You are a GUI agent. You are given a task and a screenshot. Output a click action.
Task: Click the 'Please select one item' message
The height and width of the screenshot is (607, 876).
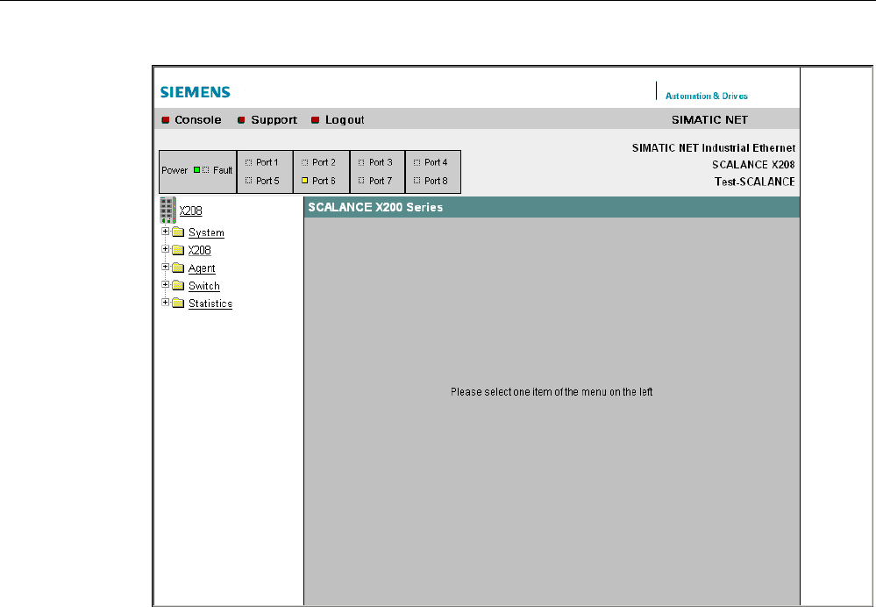click(552, 392)
